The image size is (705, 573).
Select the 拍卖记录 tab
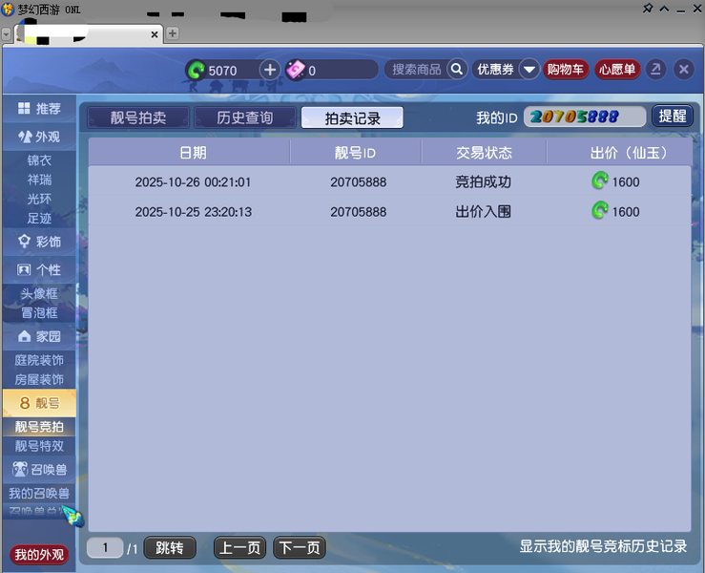pos(352,117)
